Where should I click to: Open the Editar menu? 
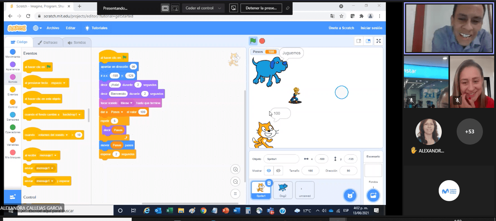[70, 28]
